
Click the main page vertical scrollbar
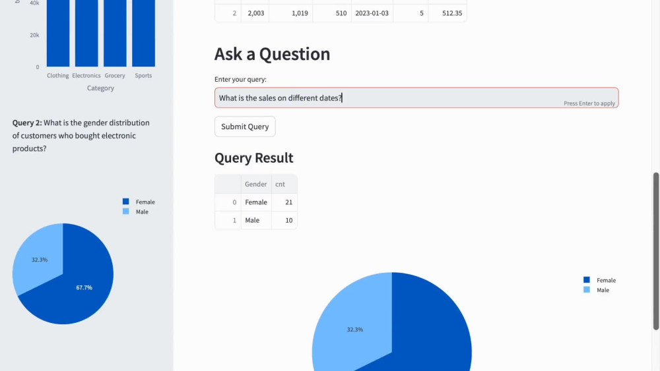click(656, 251)
